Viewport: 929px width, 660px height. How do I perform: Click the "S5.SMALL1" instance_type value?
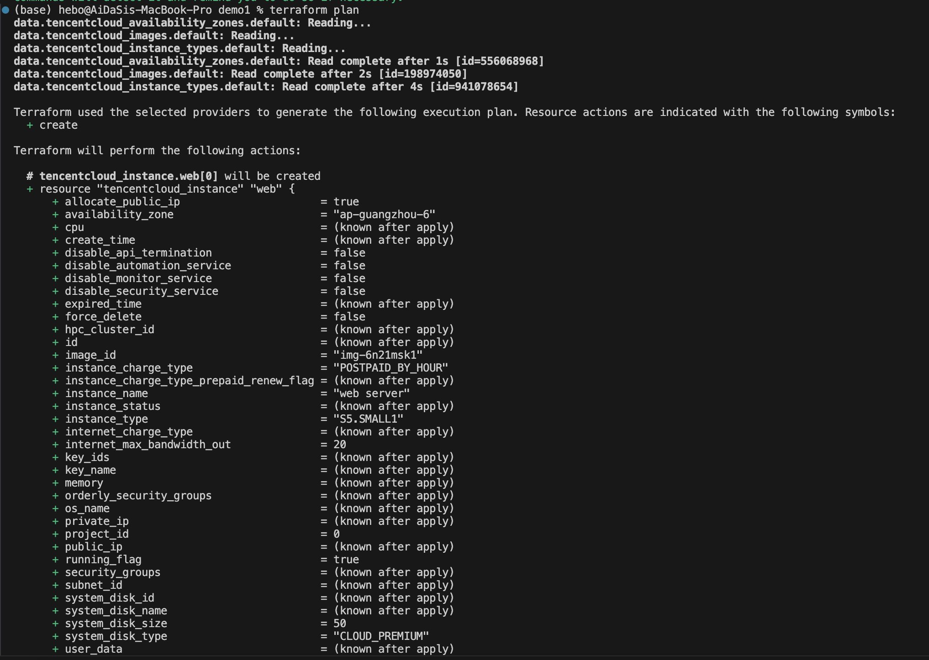(x=369, y=419)
